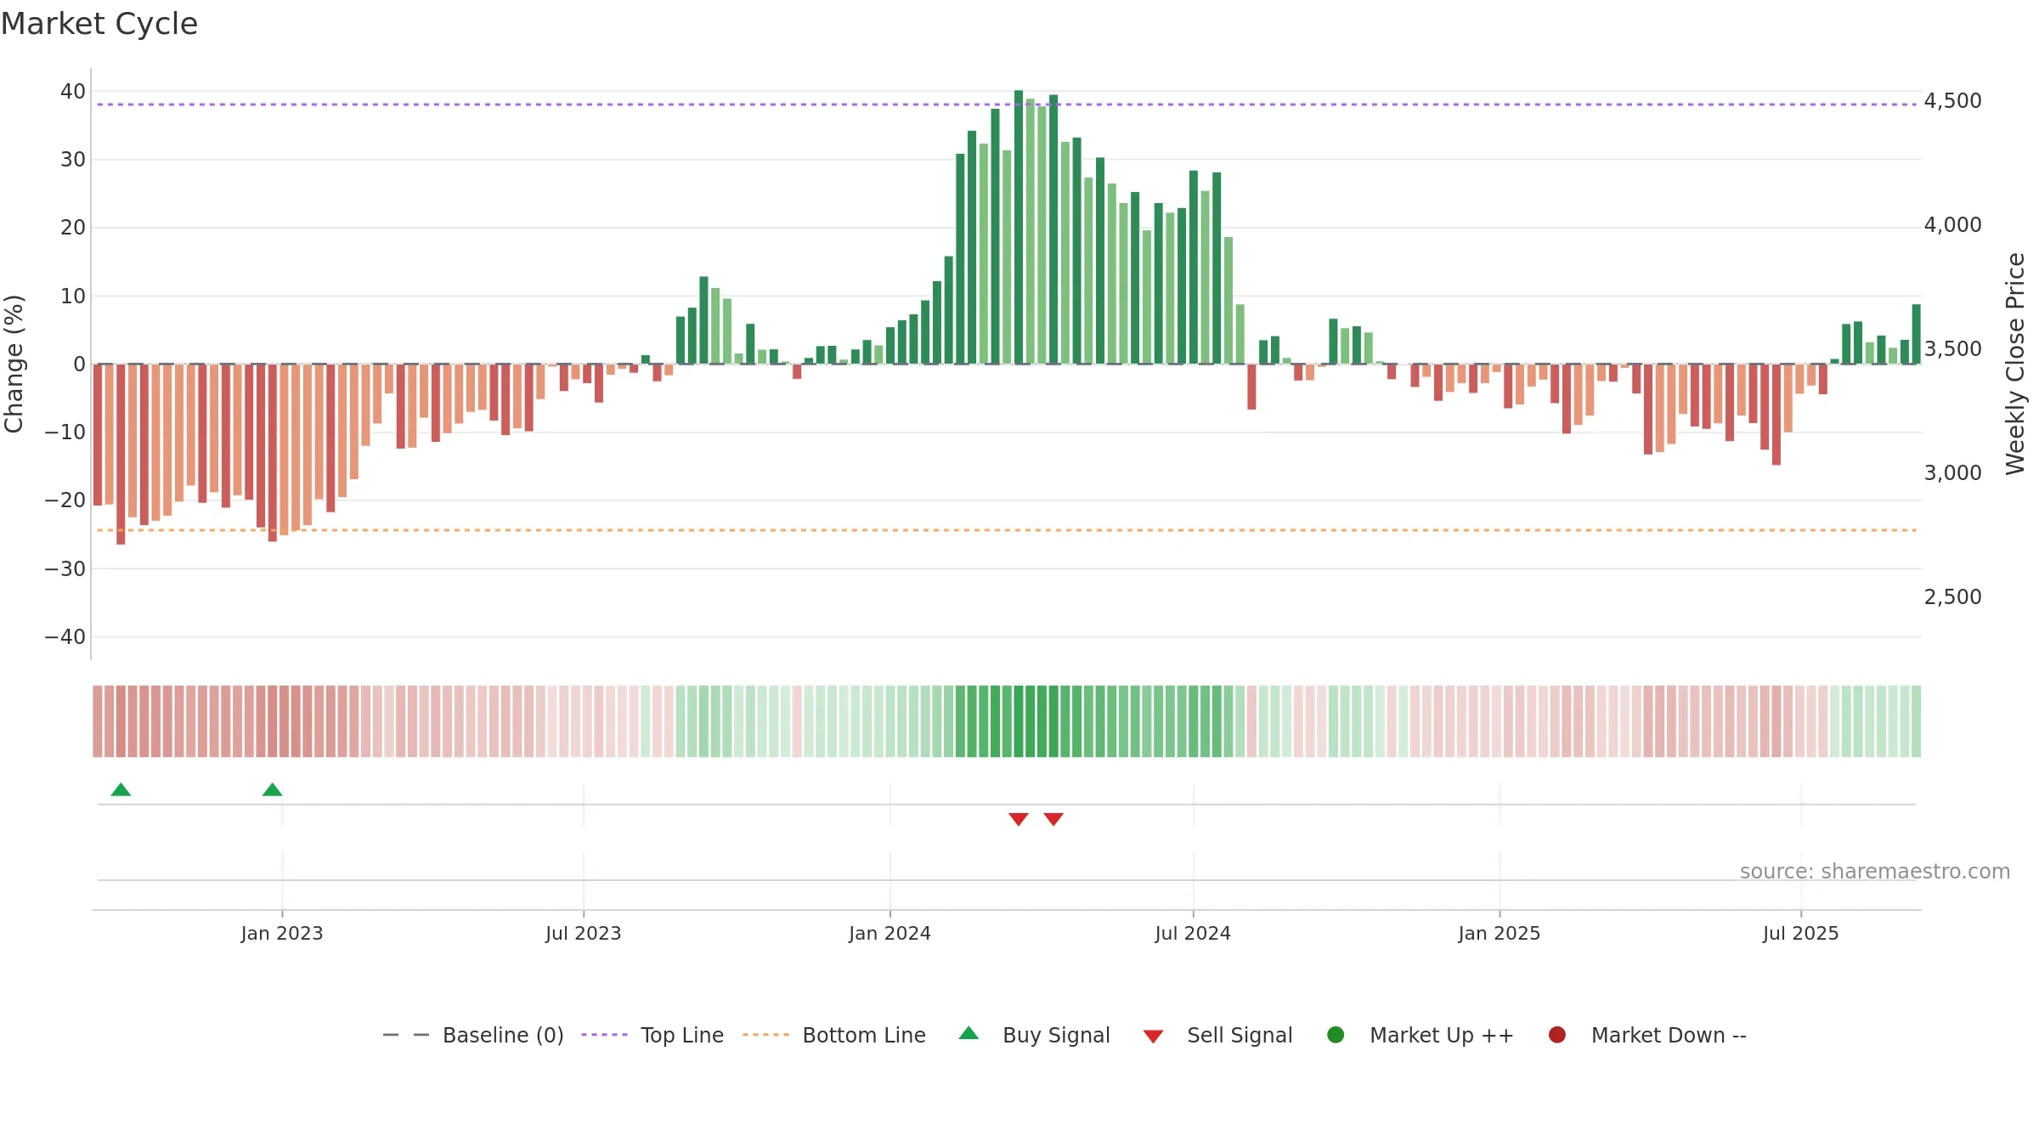Image resolution: width=2039 pixels, height=1147 pixels.
Task: Click the Jul 2025 axis label
Action: [x=1801, y=934]
